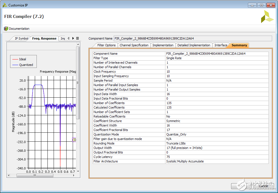Screen dimensions: 278x193
Task: Go to Channel Specification tab
Action: [x=134, y=45]
